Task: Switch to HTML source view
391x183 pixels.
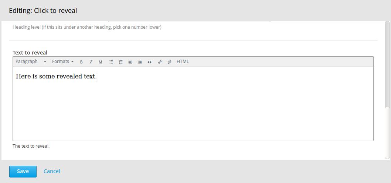Action: pos(183,61)
